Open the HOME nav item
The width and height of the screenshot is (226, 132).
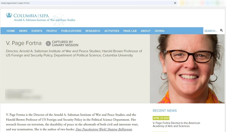point(11,31)
